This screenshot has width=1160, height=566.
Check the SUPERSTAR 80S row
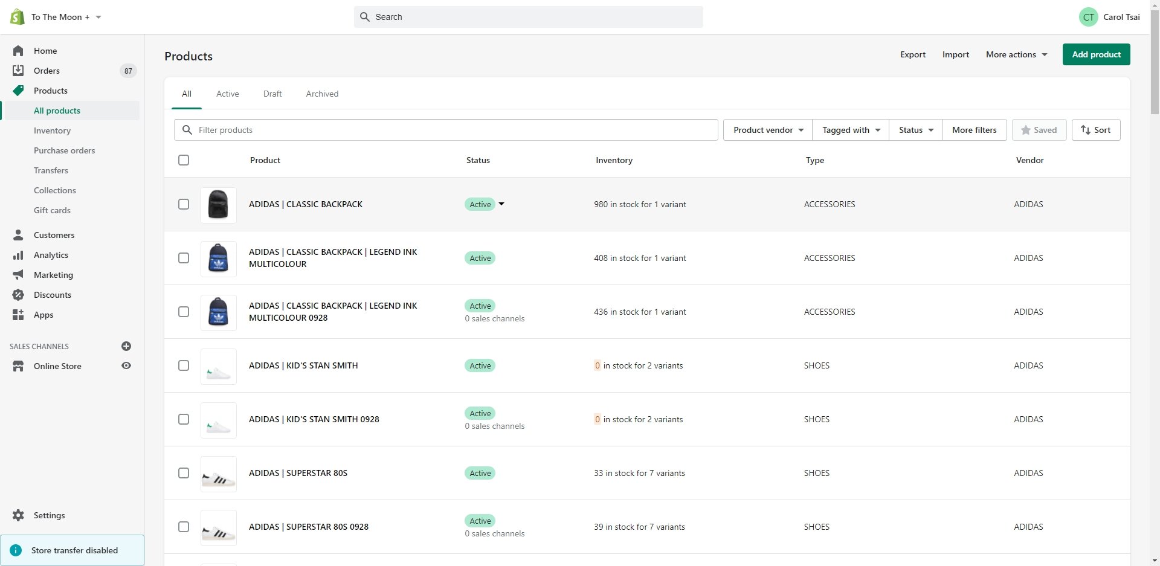pyautogui.click(x=184, y=473)
